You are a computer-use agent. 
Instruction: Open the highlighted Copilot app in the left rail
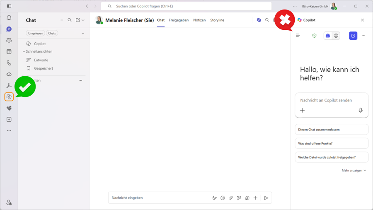click(9, 97)
